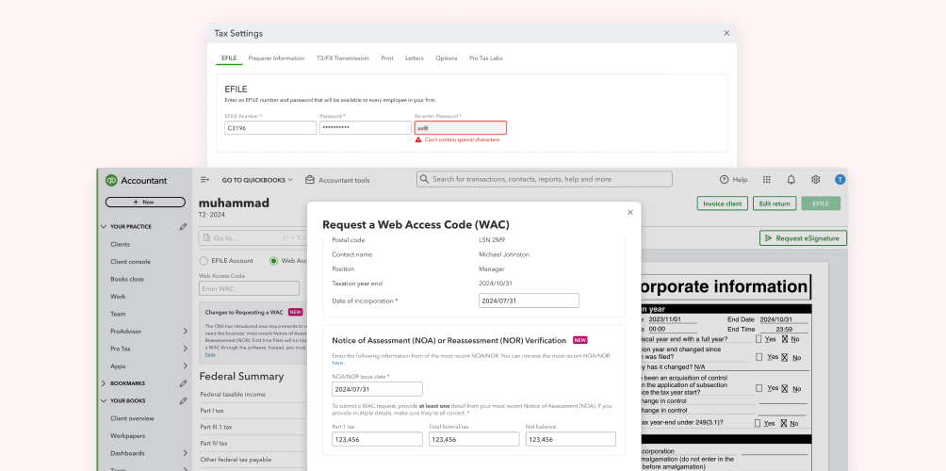
Task: Click the EFILE Number field
Action: (x=270, y=128)
